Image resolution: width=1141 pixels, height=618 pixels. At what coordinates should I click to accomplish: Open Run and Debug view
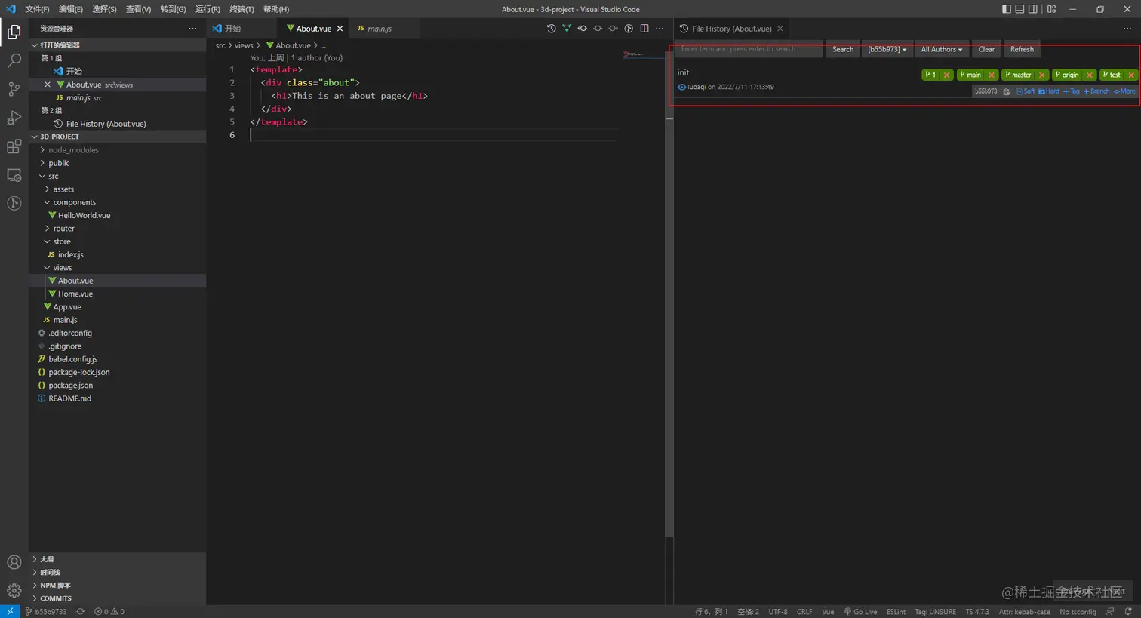(14, 118)
